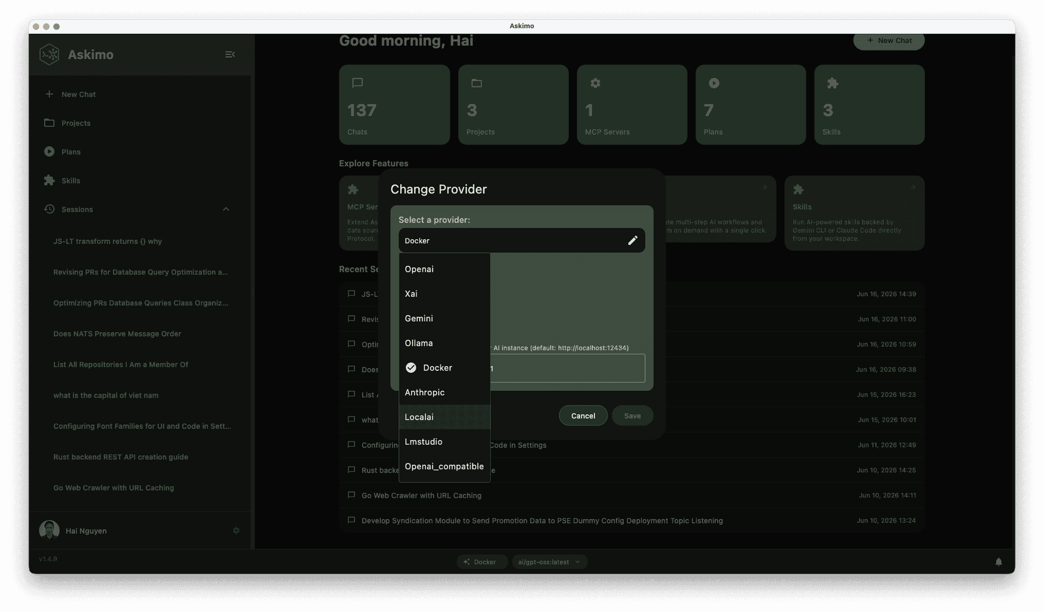Click the Sessions history icon

(49, 209)
